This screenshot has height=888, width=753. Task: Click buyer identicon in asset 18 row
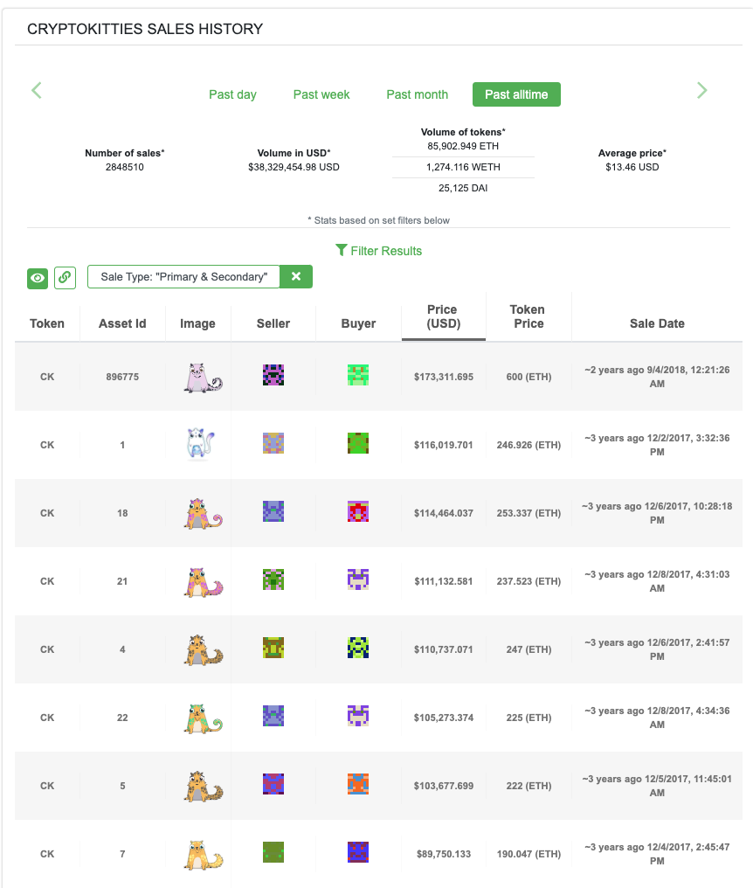tap(358, 511)
